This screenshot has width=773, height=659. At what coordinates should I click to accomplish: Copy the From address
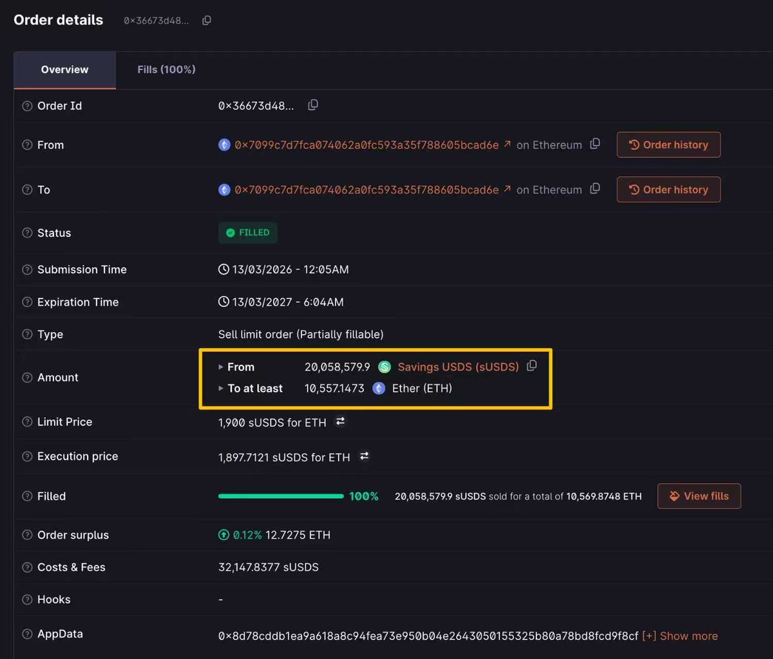(x=595, y=144)
